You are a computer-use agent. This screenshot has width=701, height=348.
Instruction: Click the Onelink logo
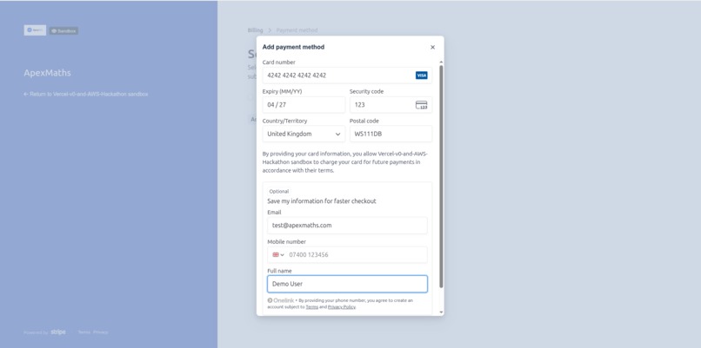point(281,301)
